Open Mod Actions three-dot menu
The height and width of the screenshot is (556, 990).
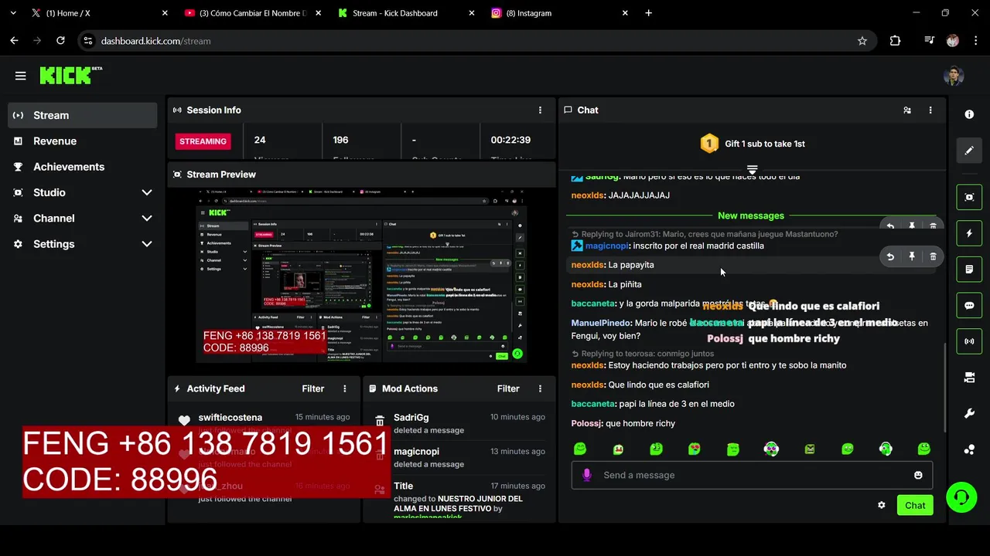(540, 388)
